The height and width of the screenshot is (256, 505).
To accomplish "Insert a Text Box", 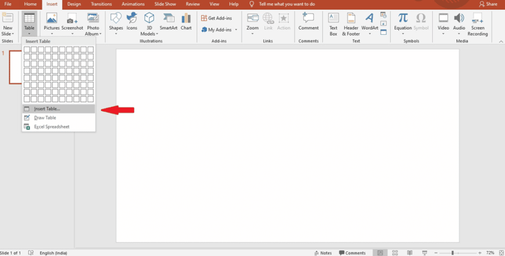I will pos(333,22).
